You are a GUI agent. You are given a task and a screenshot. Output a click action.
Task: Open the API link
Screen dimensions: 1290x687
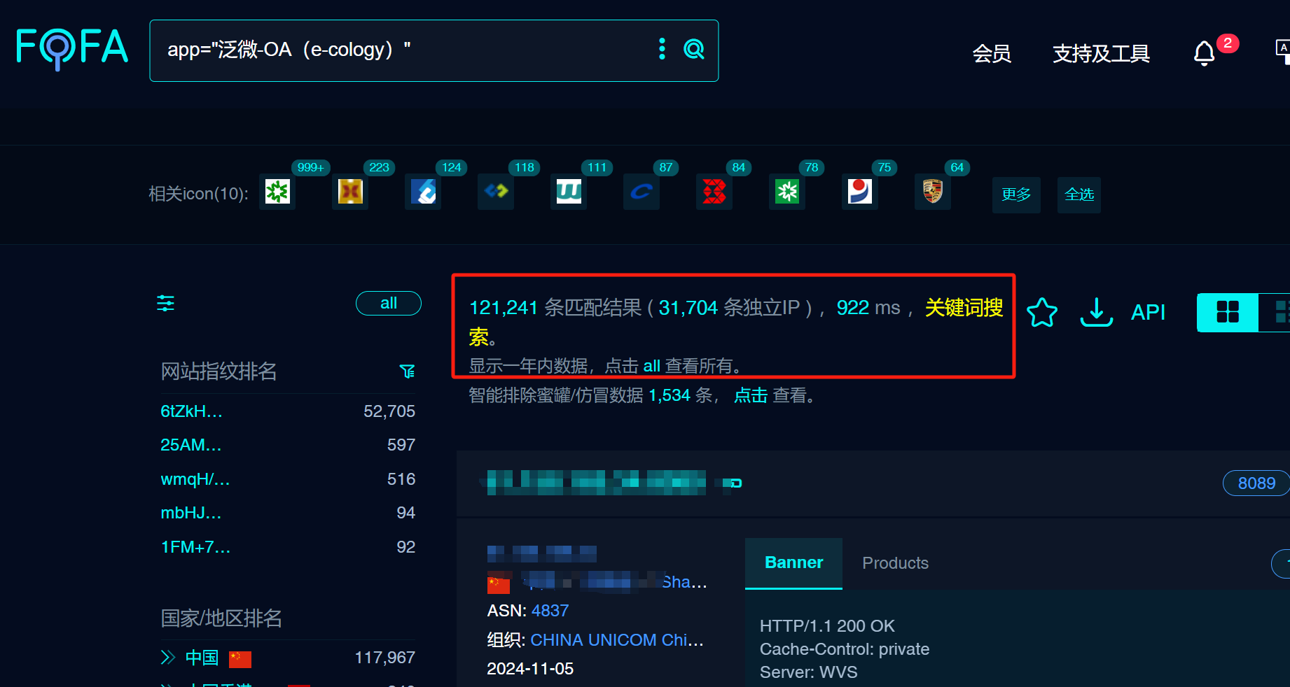[x=1149, y=312]
